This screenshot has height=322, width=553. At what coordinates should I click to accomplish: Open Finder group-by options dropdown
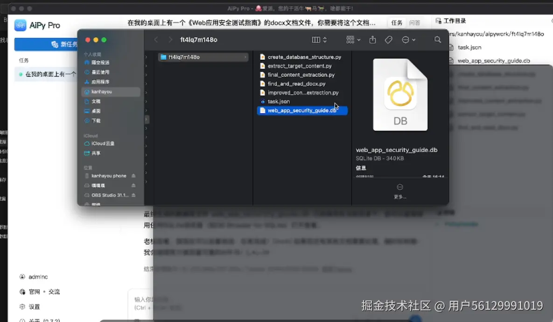353,40
